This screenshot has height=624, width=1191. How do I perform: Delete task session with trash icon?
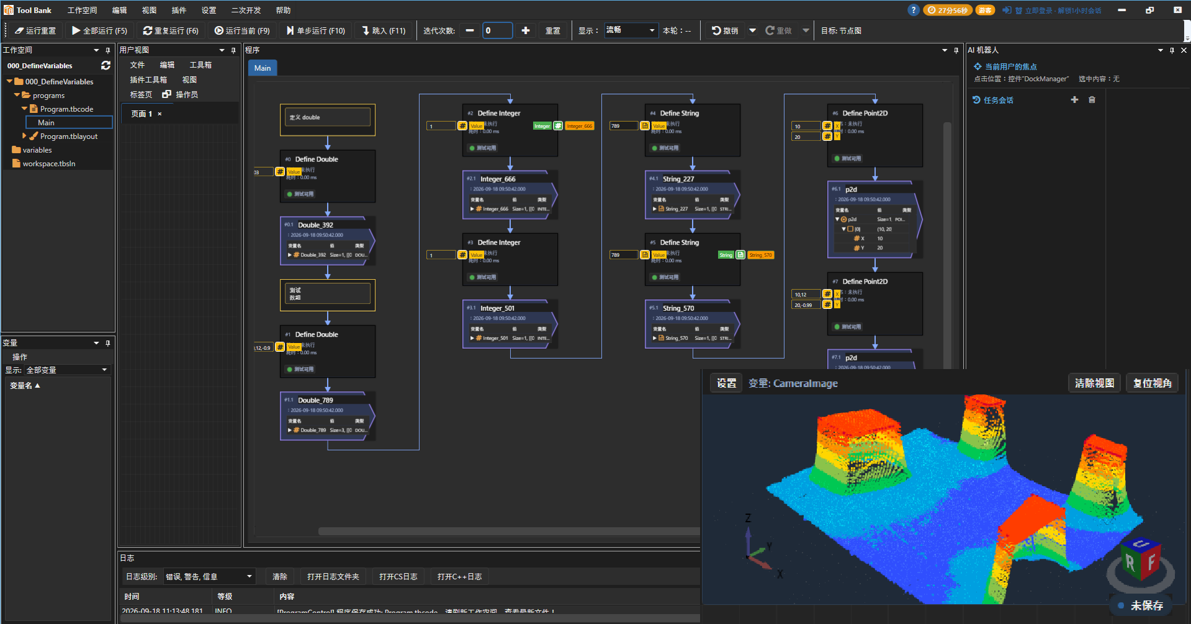tap(1092, 100)
